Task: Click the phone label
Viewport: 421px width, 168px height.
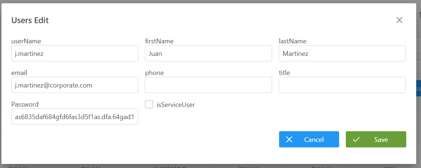Action: pyautogui.click(x=154, y=73)
